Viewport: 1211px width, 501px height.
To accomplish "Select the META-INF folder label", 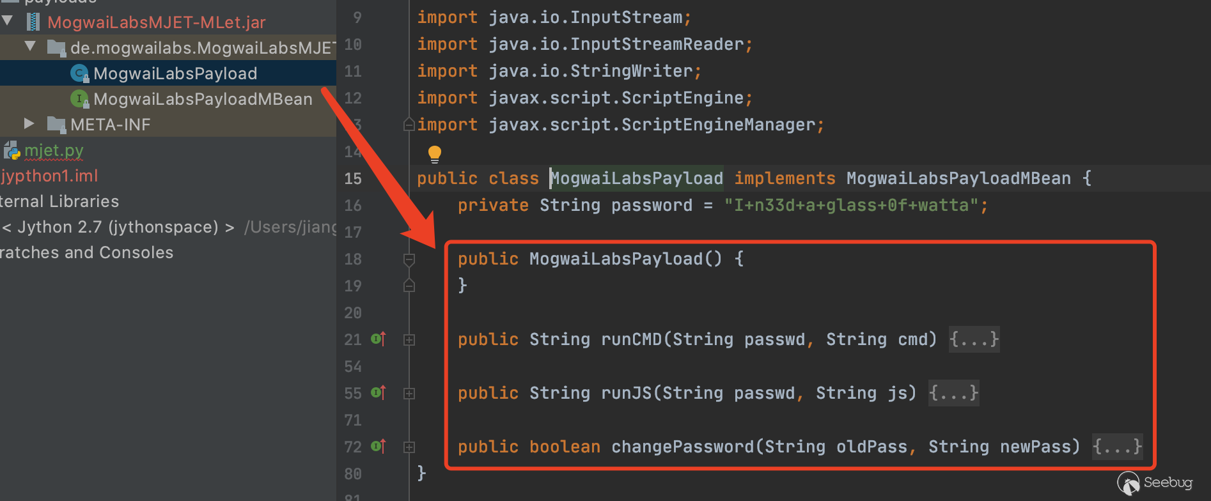I will tap(111, 125).
